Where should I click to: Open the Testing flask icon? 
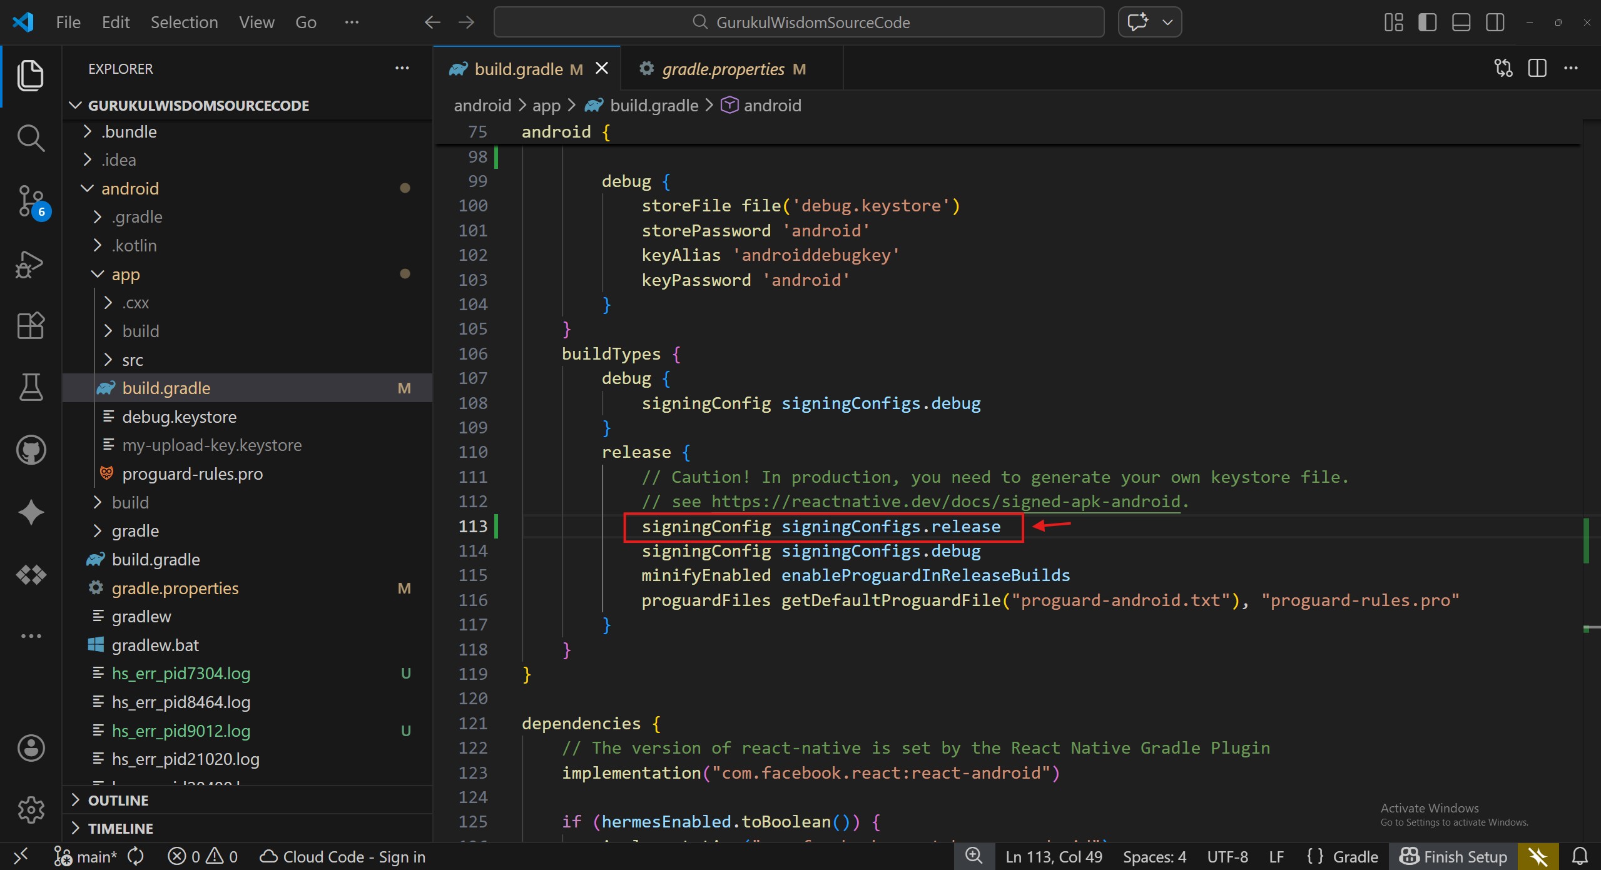point(30,387)
